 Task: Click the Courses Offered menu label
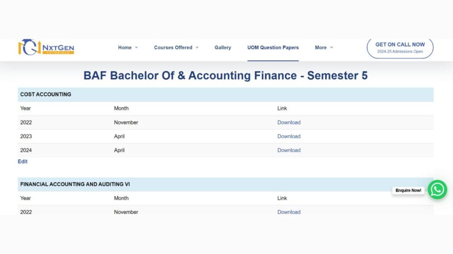point(173,48)
